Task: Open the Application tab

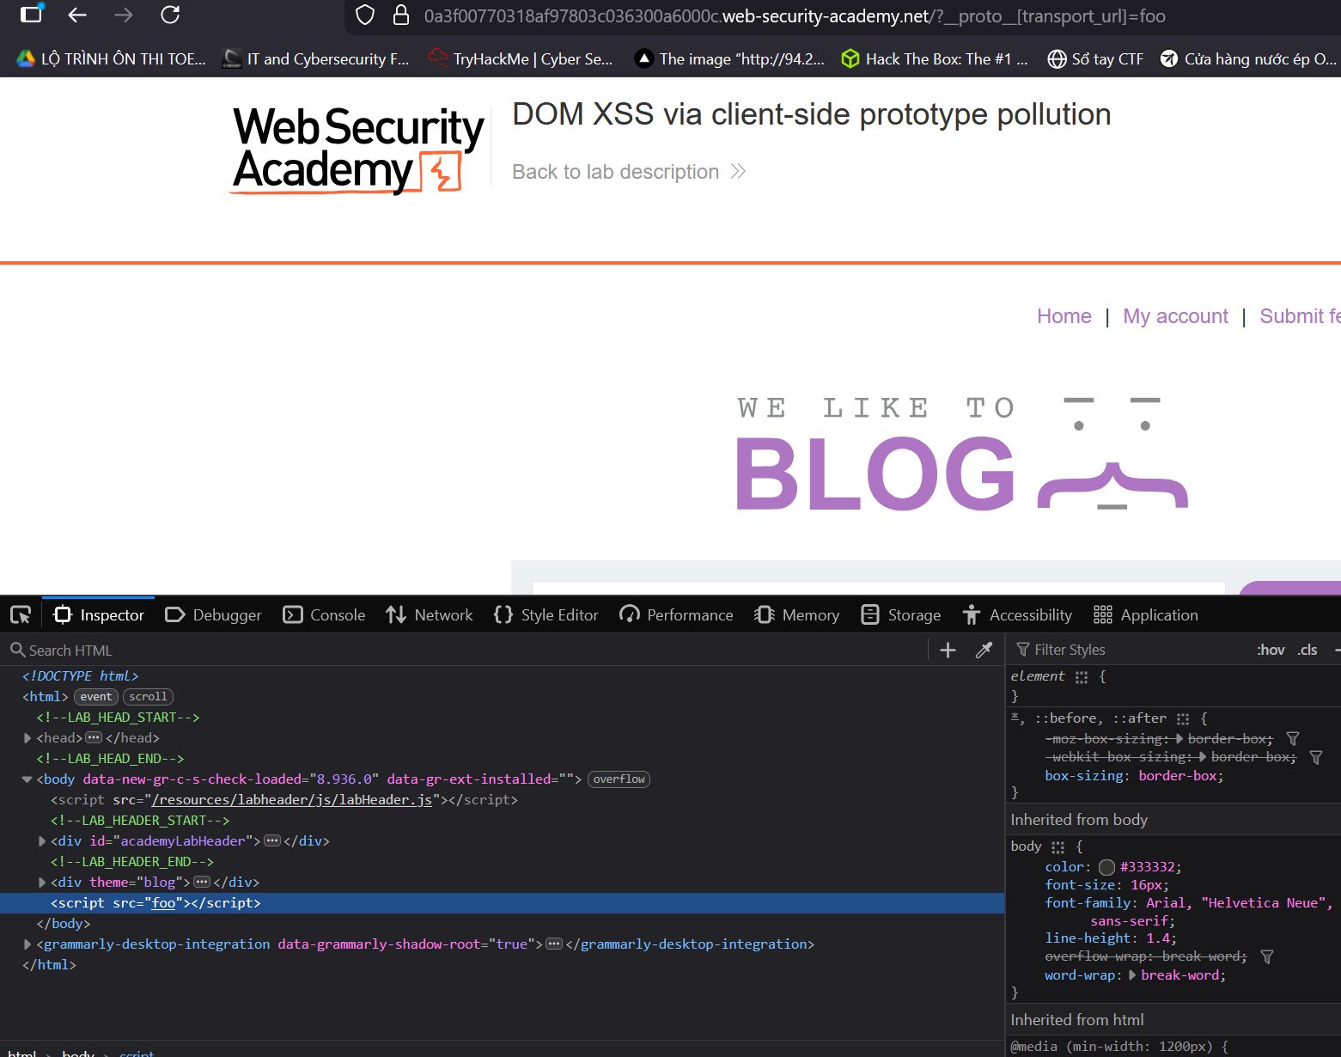Action: click(1145, 615)
